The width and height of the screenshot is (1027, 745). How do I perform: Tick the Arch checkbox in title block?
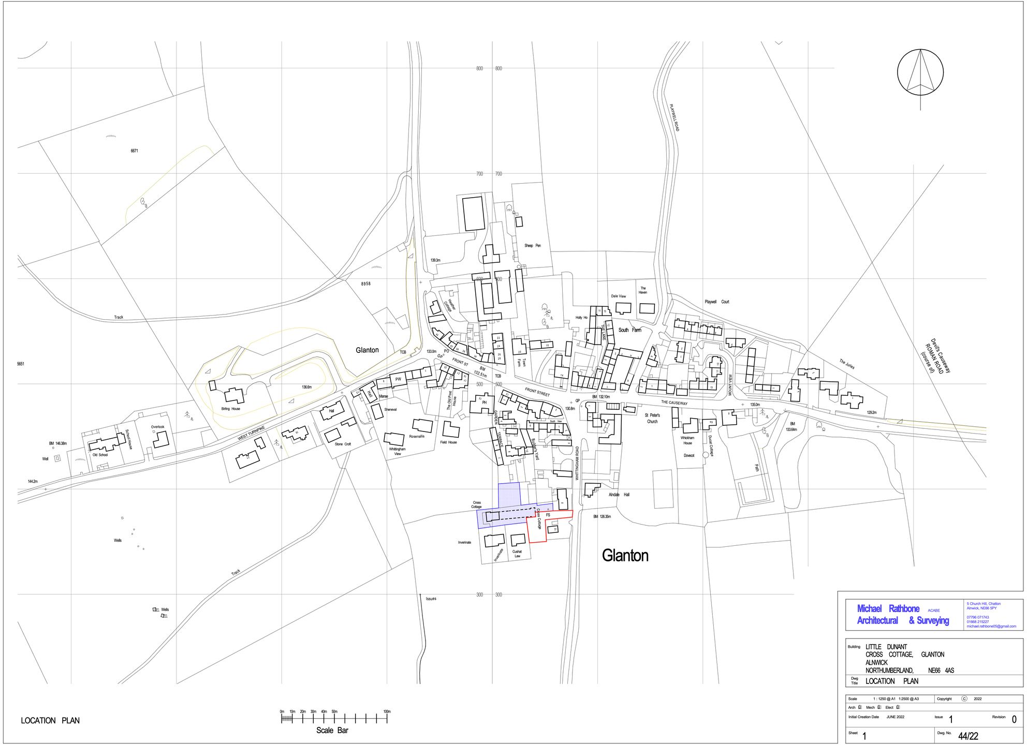tap(860, 707)
